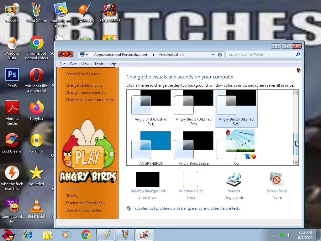Viewport: 321px width, 241px height.
Task: Open the cd drive desktop icon
Action: click(x=36, y=143)
